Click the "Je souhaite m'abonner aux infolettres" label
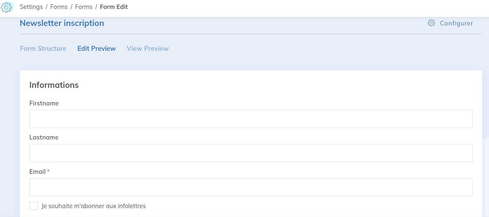489x217 pixels. pyautogui.click(x=94, y=206)
